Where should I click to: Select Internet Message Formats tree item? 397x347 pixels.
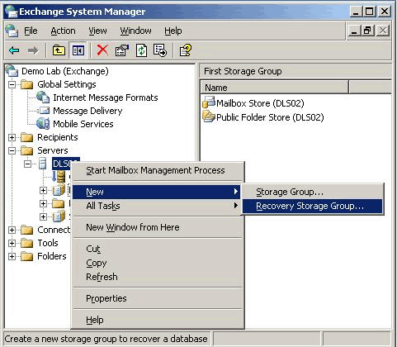[106, 97]
